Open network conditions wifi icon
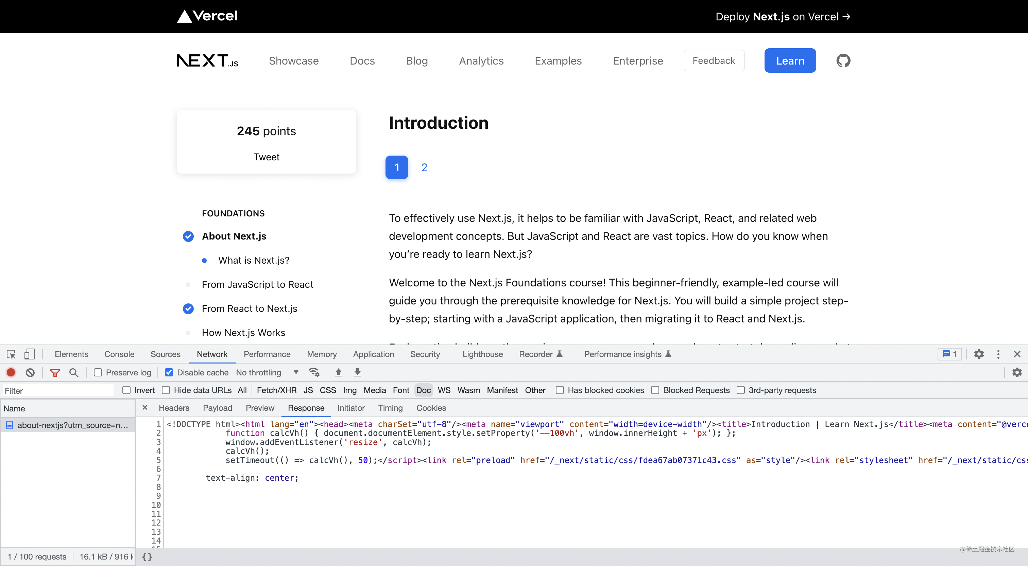 (x=314, y=373)
